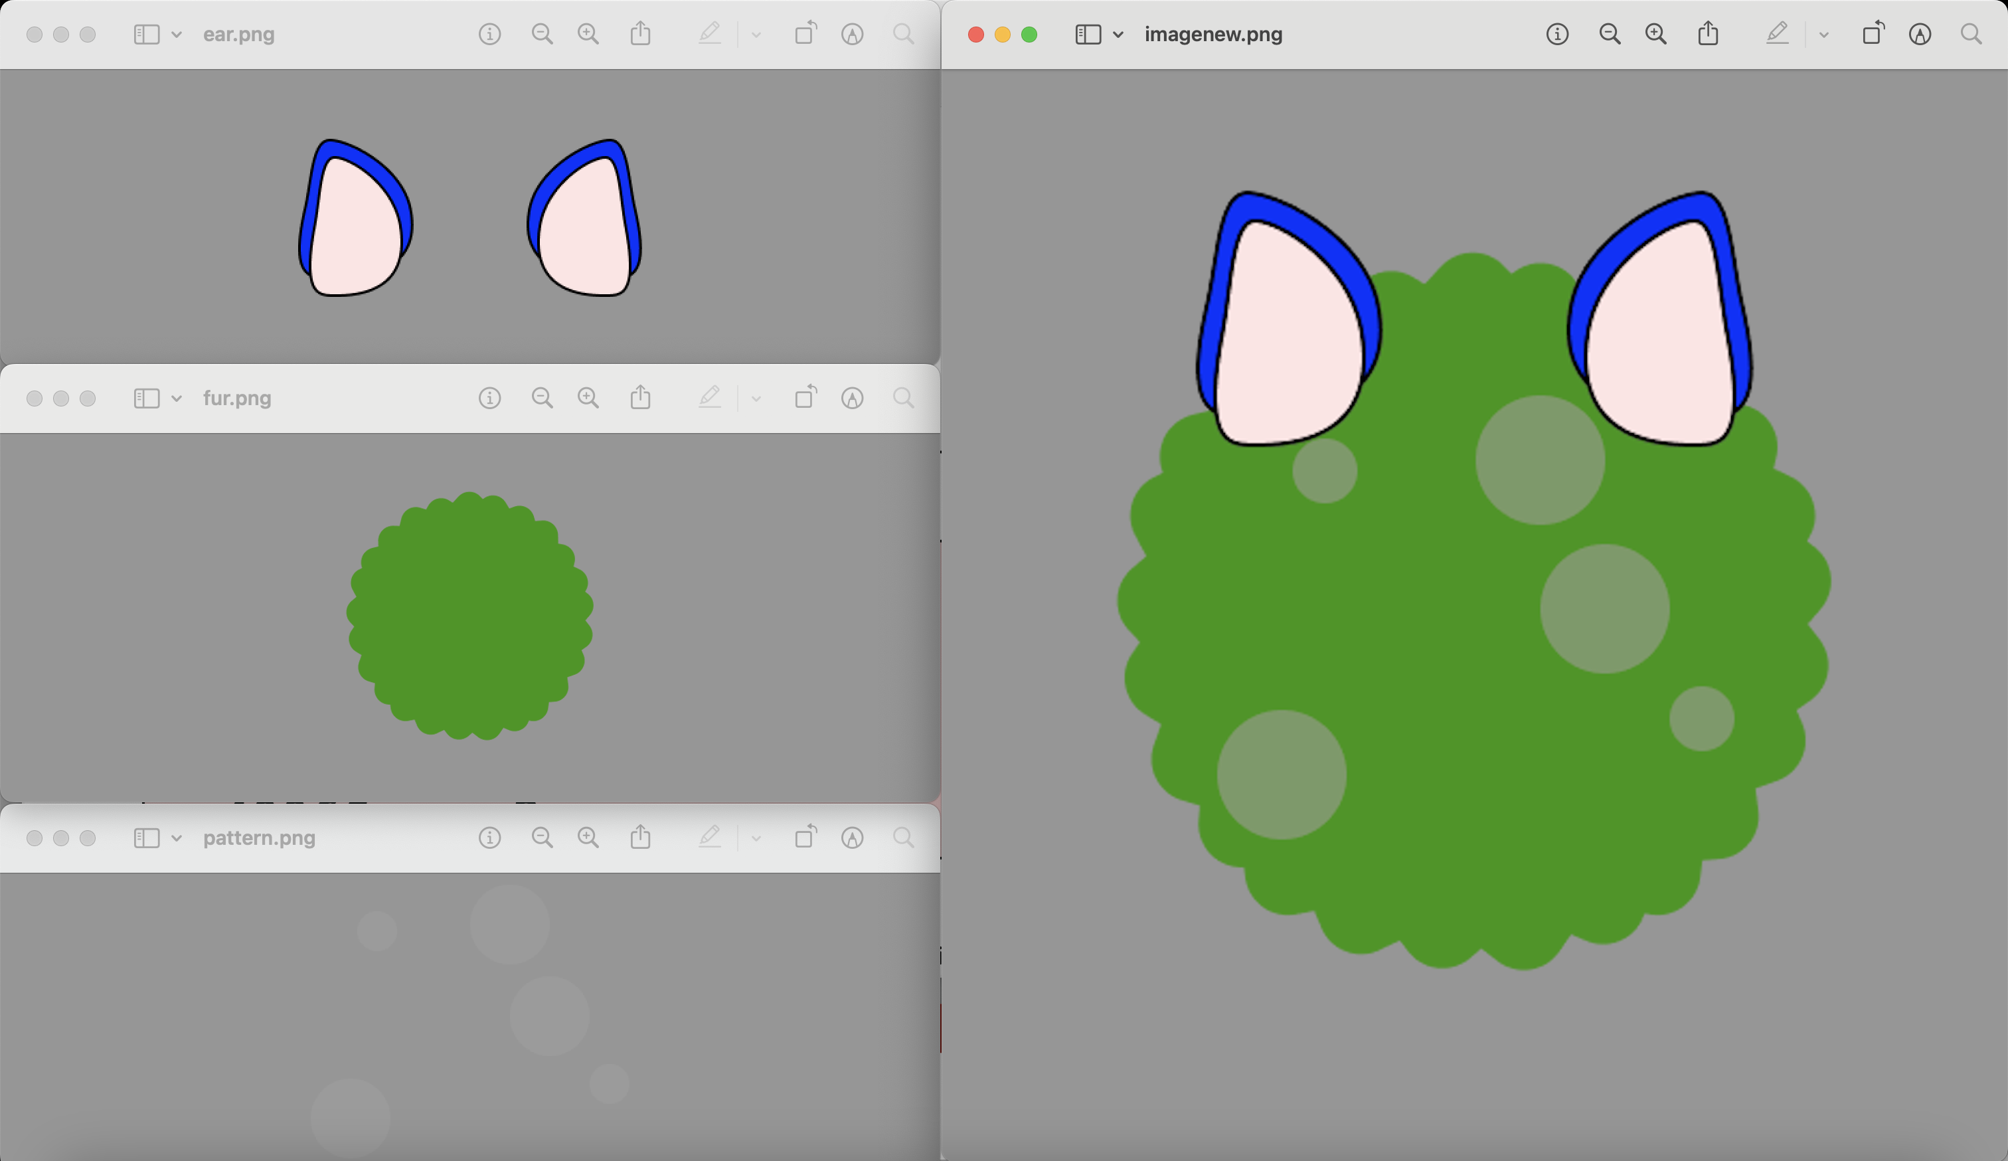Rotate the ear.png image
This screenshot has height=1161, width=2008.
tap(805, 33)
